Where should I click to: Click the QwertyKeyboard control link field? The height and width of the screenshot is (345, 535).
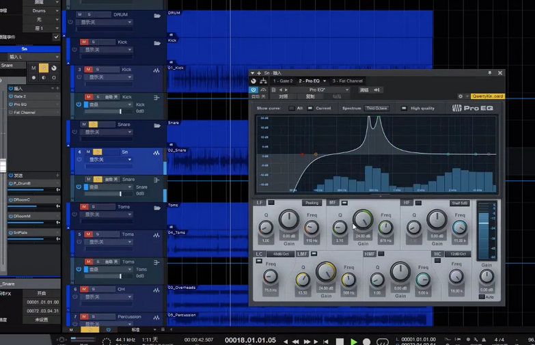tap(488, 96)
